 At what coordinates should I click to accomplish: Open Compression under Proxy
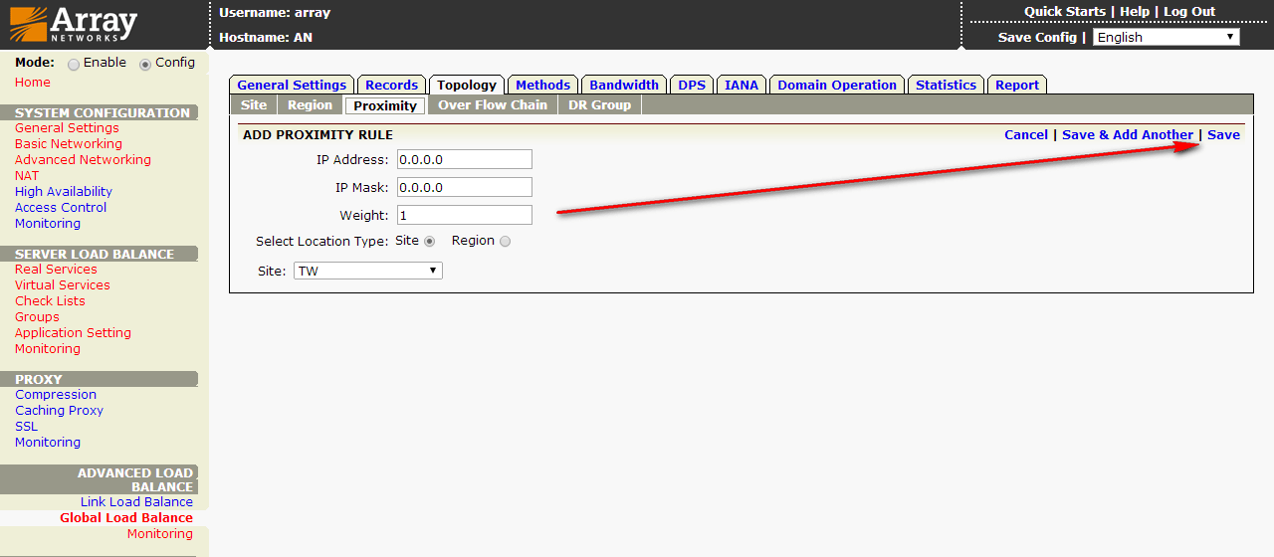click(x=56, y=394)
